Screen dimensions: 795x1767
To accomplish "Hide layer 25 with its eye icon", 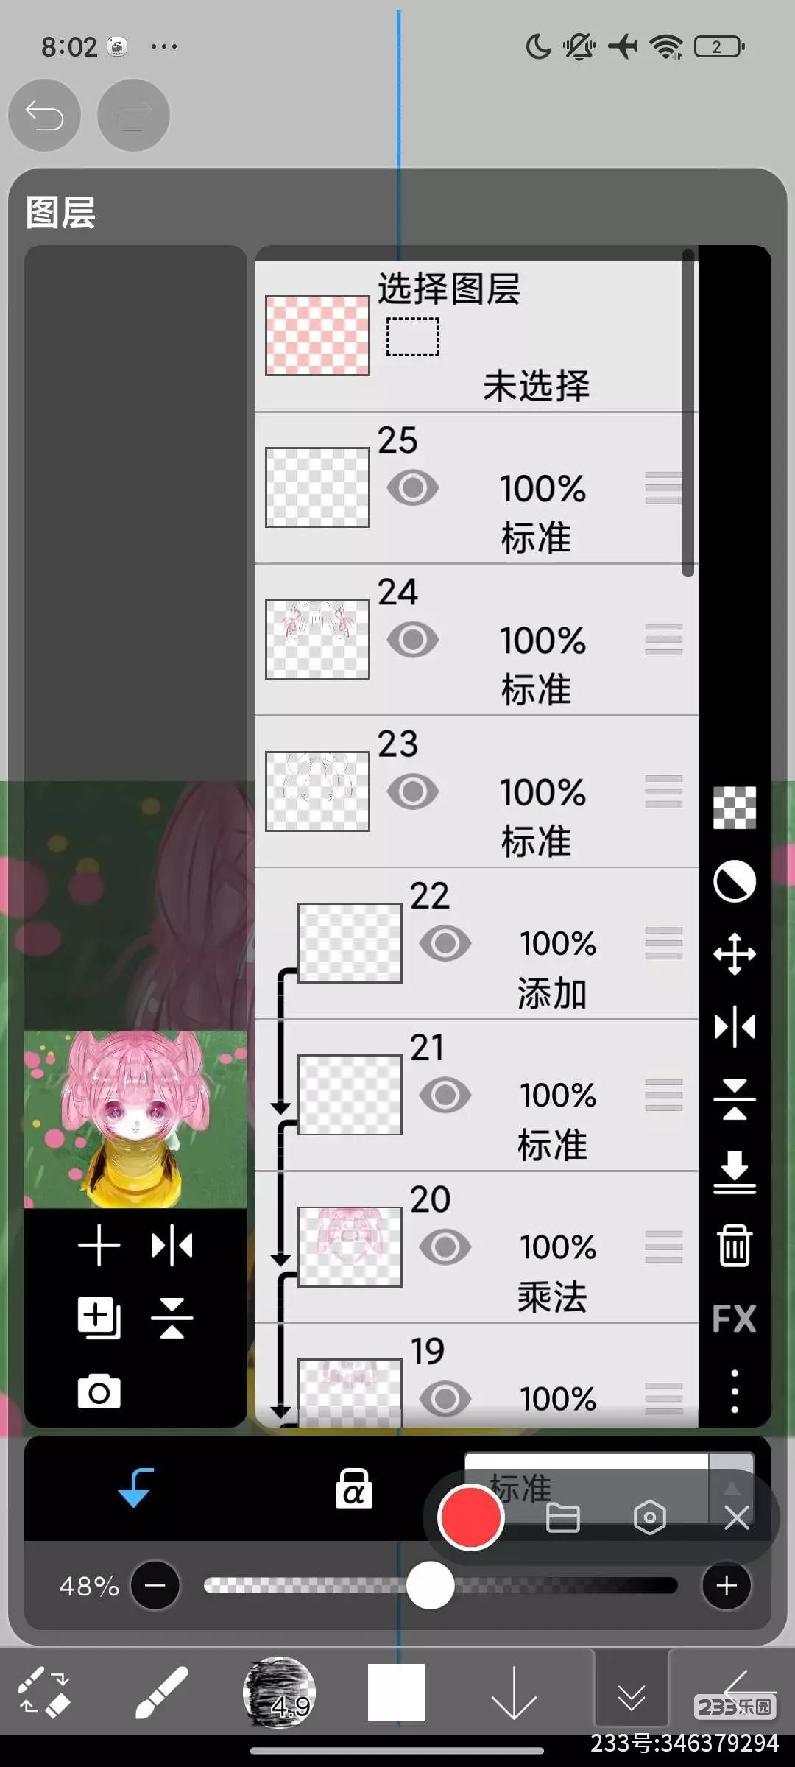I will click(x=413, y=488).
